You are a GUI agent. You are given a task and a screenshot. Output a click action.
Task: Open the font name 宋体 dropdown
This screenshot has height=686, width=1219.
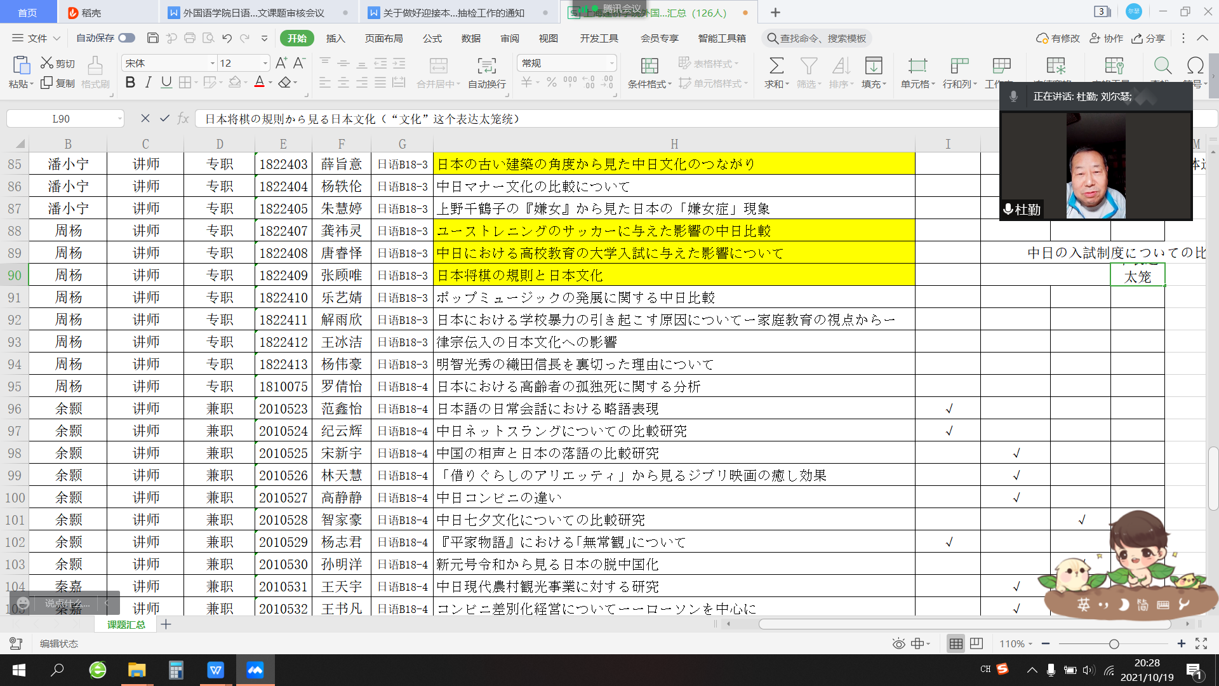point(213,64)
